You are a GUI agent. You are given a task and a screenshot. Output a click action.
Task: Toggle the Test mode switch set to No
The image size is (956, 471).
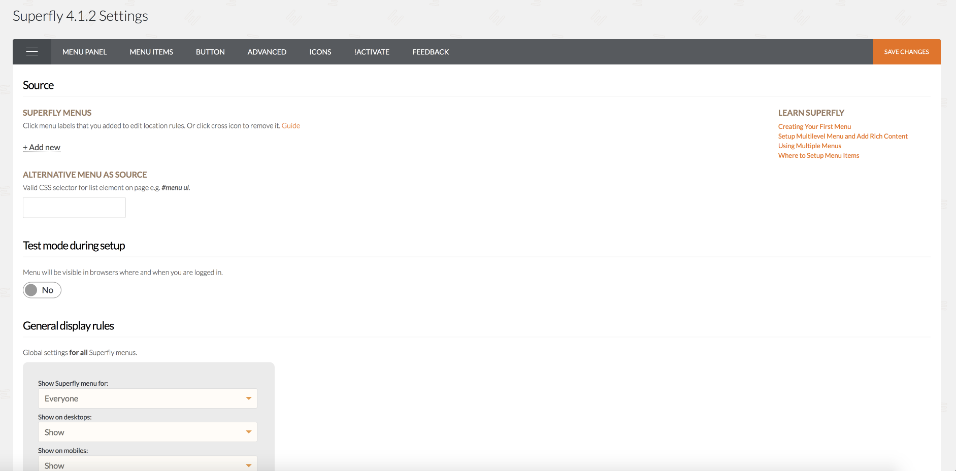(x=42, y=290)
